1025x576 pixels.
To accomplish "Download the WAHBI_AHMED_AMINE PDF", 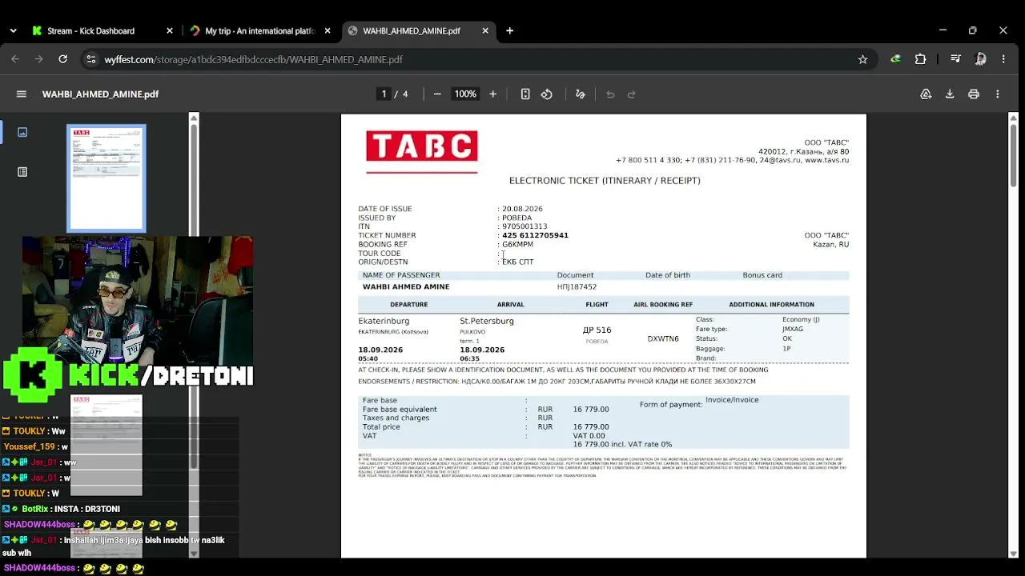I will 950,94.
